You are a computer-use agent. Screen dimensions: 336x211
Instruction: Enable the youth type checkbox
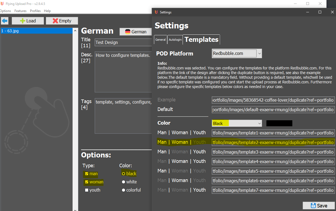[x=87, y=190]
